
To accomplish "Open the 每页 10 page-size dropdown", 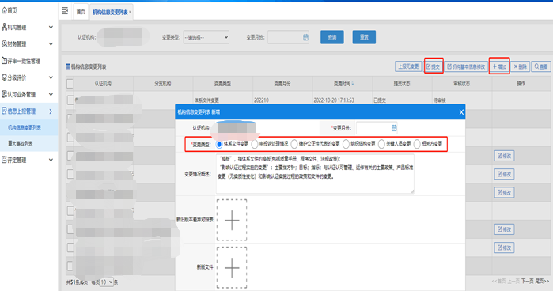I will point(107,282).
